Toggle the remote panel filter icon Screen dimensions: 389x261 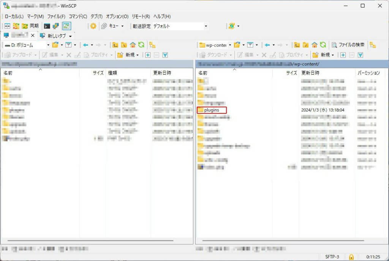[x=250, y=45]
